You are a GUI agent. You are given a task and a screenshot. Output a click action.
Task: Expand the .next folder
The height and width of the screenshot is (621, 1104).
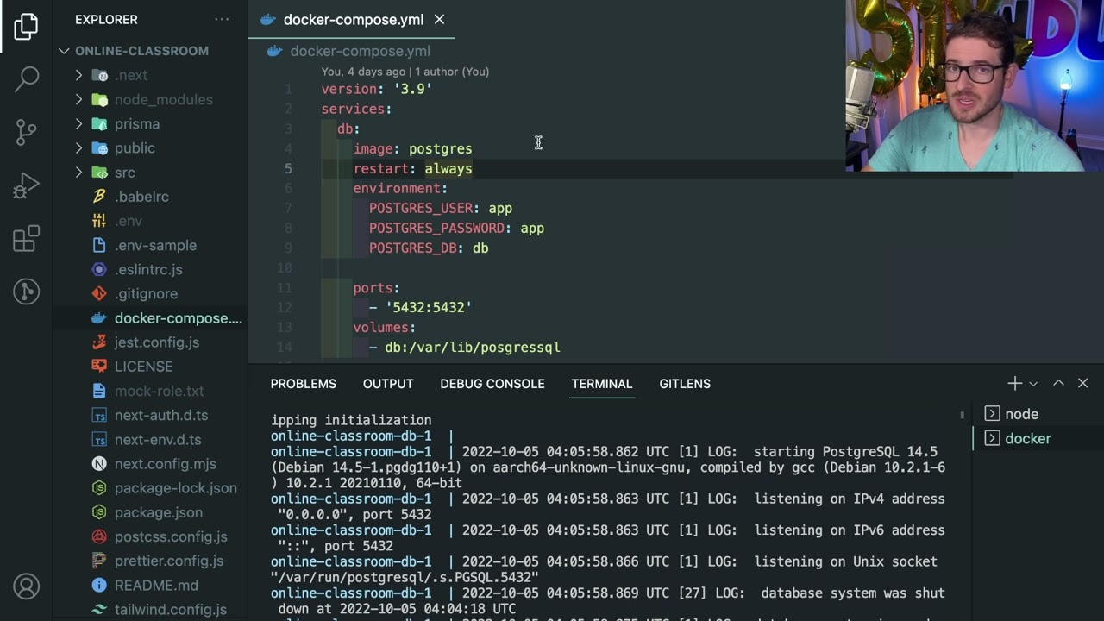(x=131, y=75)
